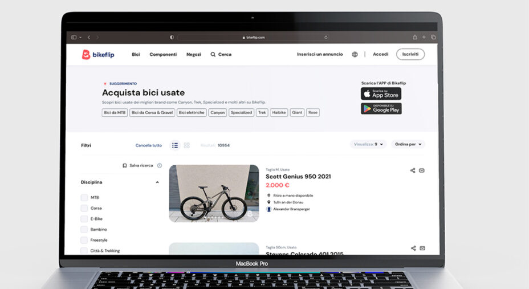
Task: Go back with Safari's back arrow
Action: [x=89, y=38]
